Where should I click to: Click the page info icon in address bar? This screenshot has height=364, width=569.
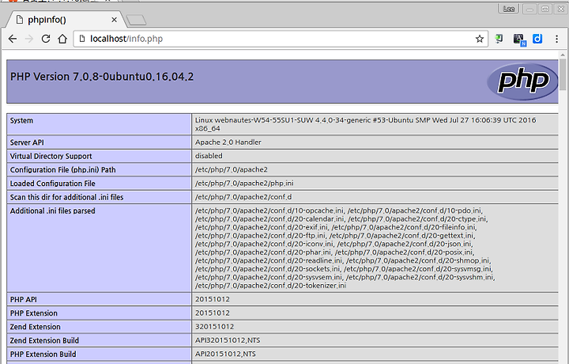[x=82, y=39]
